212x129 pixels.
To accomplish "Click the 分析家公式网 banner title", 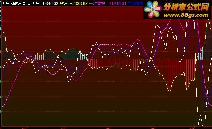I will coord(186,7).
